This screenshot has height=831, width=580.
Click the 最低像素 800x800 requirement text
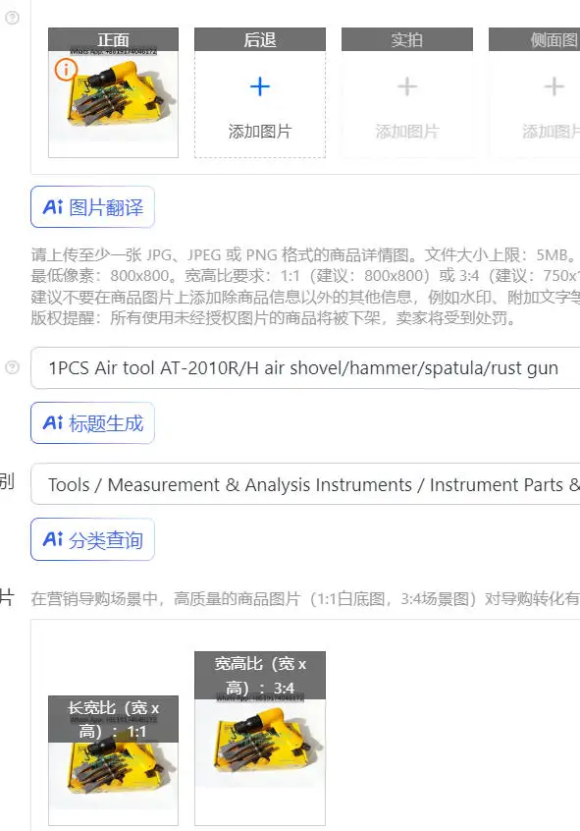click(x=305, y=276)
